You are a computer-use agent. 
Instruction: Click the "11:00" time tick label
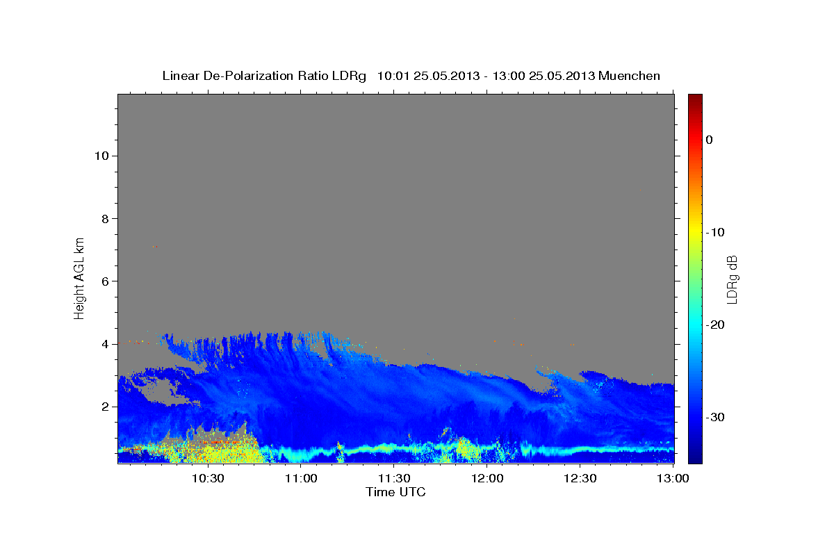click(302, 479)
